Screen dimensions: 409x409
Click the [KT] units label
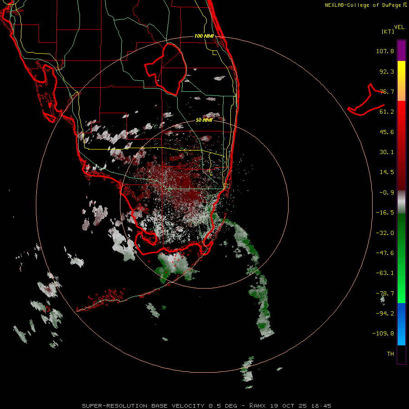click(388, 31)
